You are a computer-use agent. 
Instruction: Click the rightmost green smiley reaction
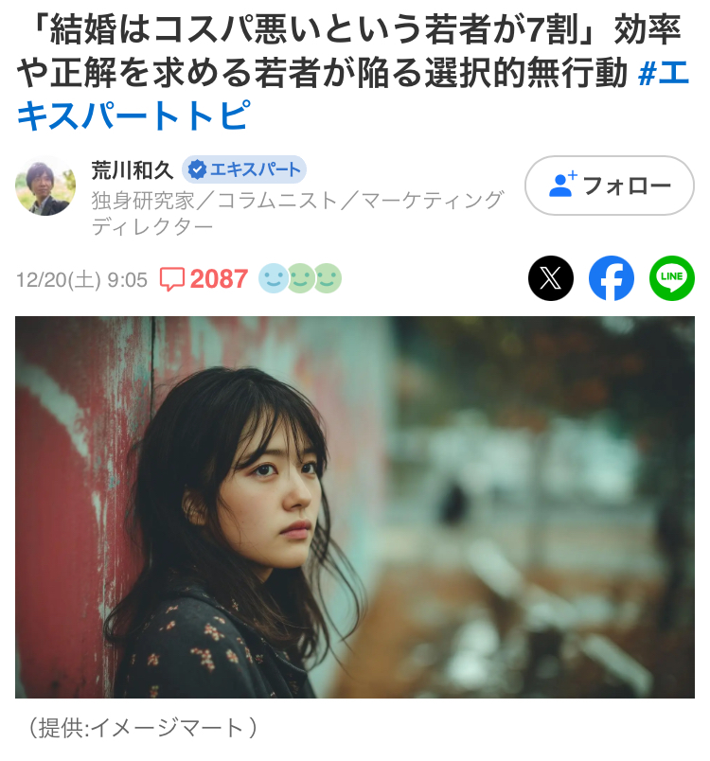(328, 278)
